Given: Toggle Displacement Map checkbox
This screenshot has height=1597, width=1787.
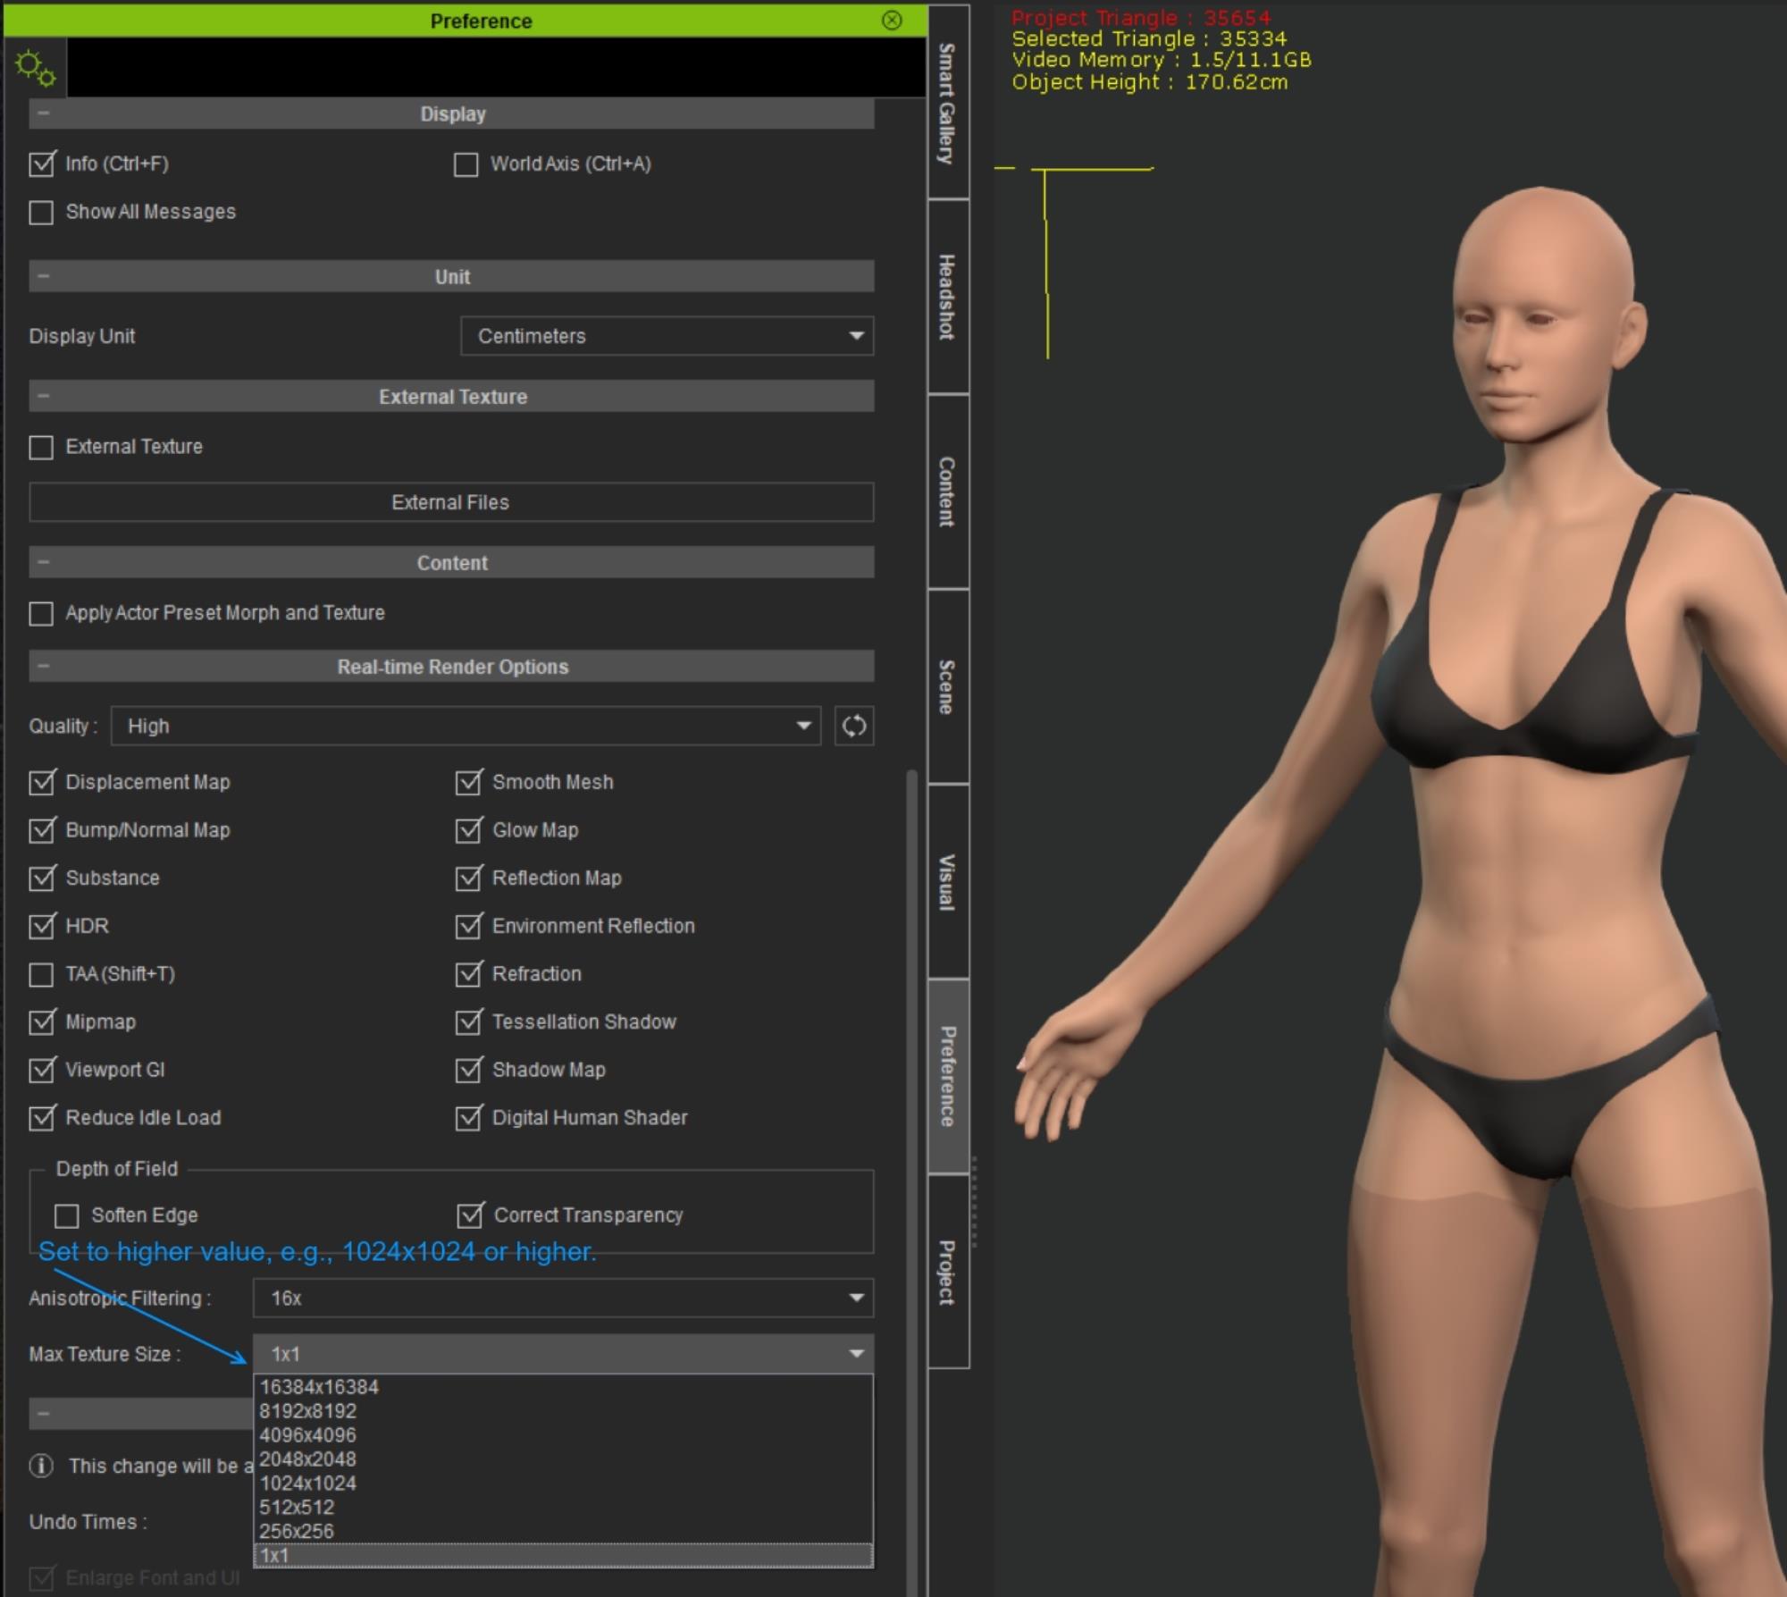Looking at the screenshot, I should [x=41, y=782].
